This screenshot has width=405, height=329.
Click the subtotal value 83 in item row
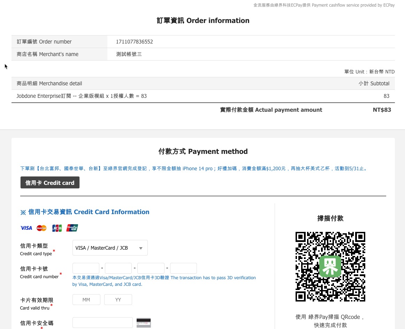pyautogui.click(x=387, y=96)
